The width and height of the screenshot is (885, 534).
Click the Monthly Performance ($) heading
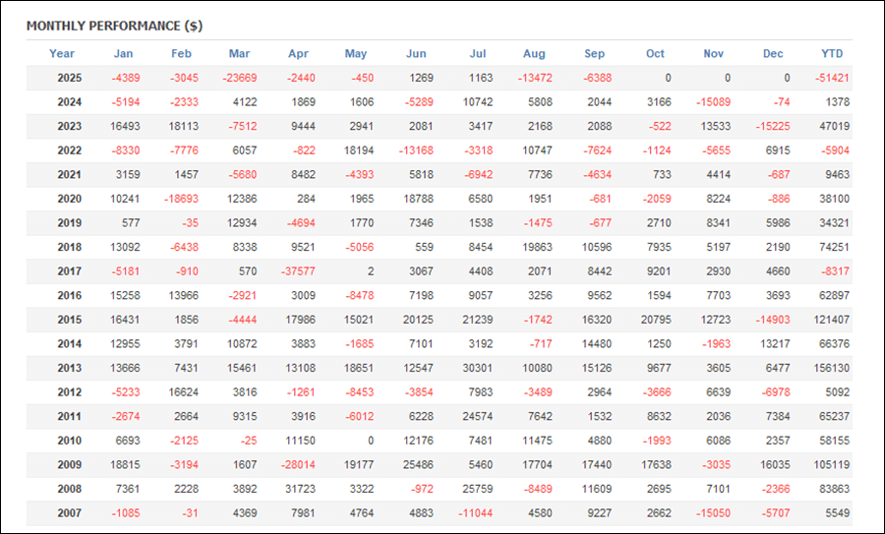pyautogui.click(x=114, y=26)
